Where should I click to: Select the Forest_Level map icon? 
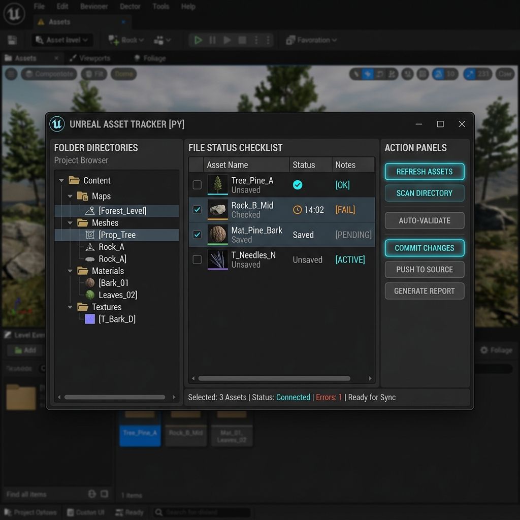pyautogui.click(x=90, y=211)
